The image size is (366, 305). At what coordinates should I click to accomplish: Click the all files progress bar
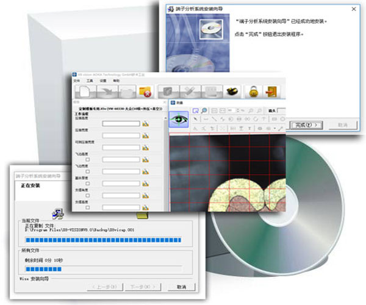tap(104, 269)
